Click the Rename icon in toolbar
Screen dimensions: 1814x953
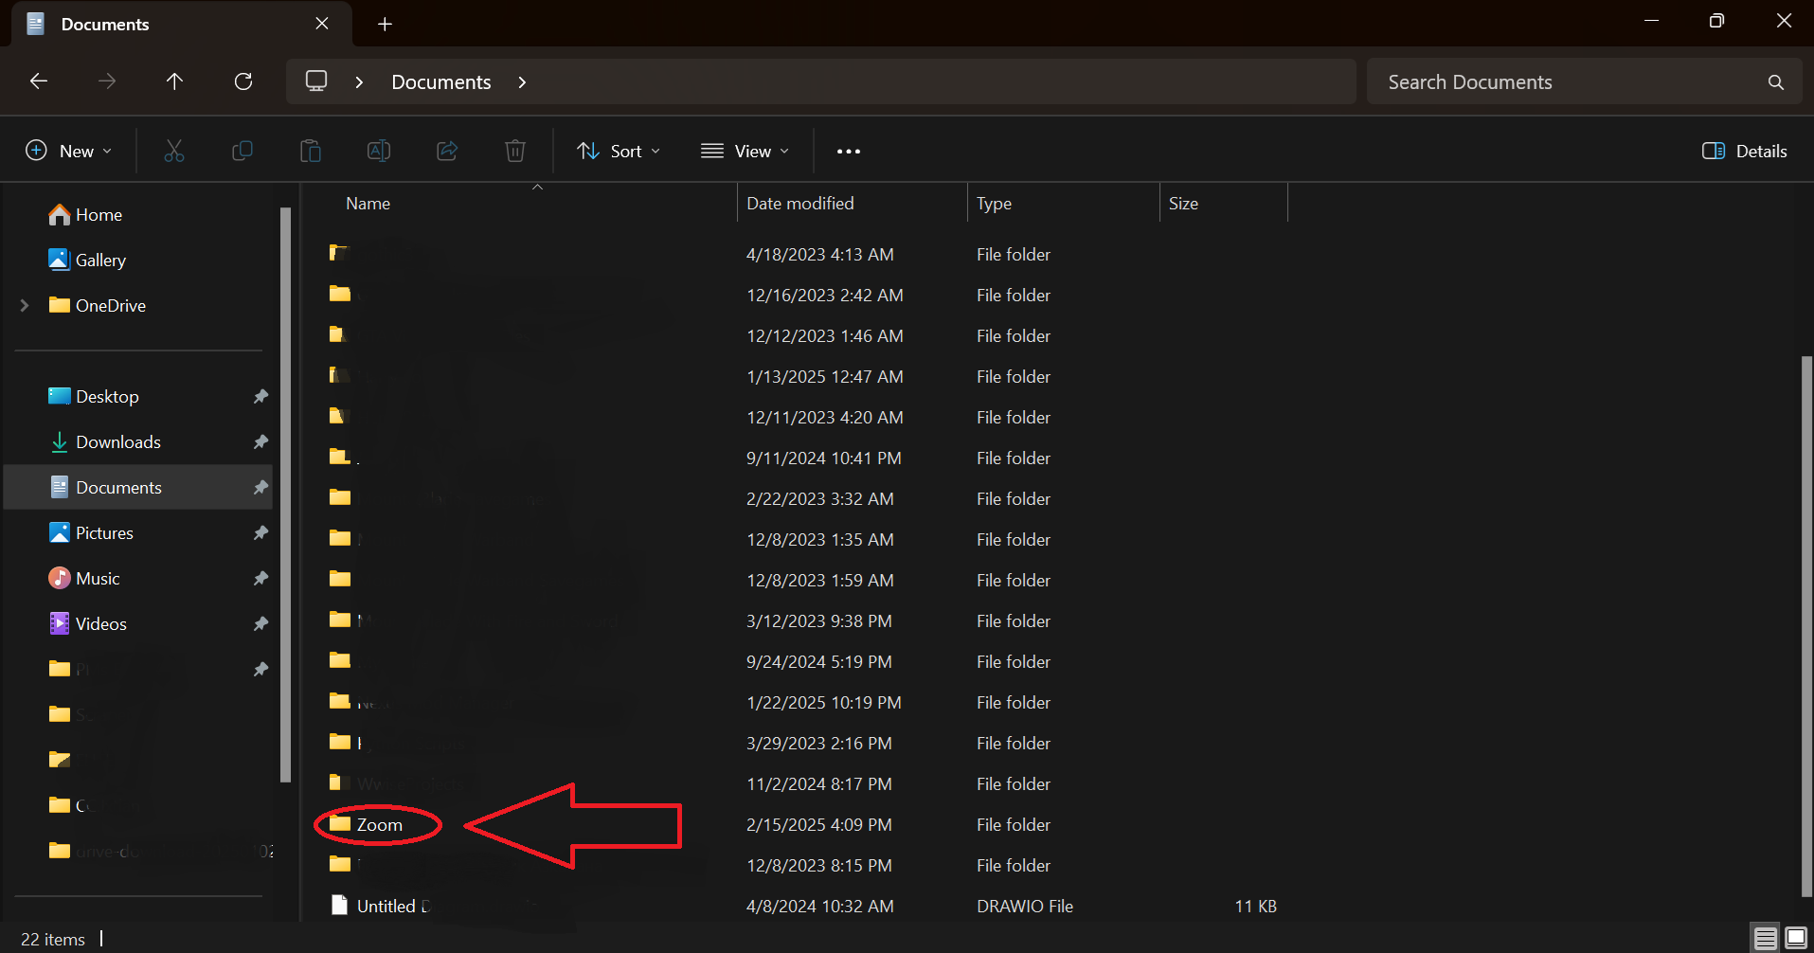[x=379, y=151]
